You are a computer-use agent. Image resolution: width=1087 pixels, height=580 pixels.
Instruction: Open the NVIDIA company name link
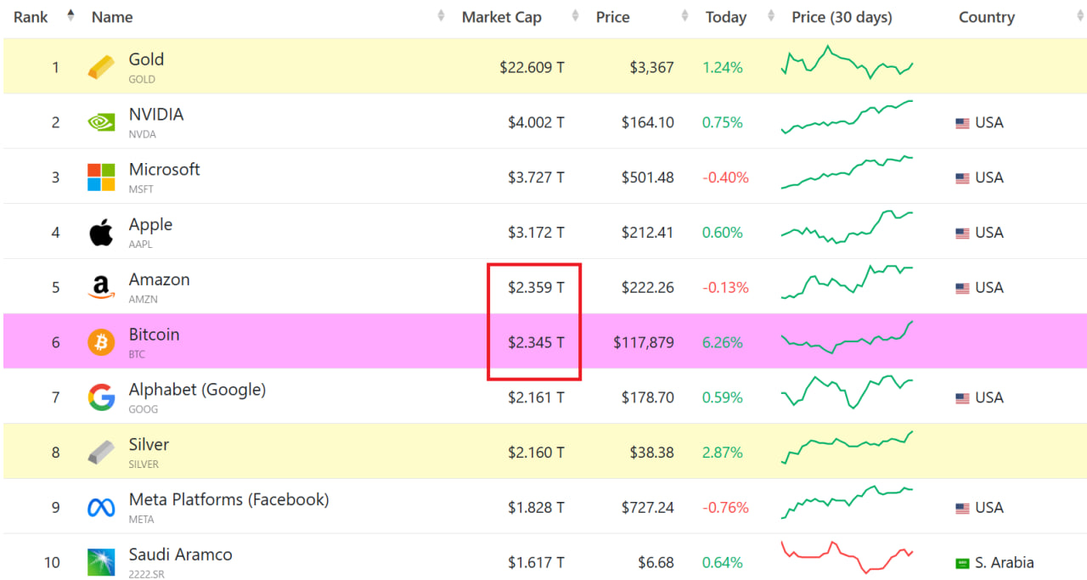coord(156,115)
